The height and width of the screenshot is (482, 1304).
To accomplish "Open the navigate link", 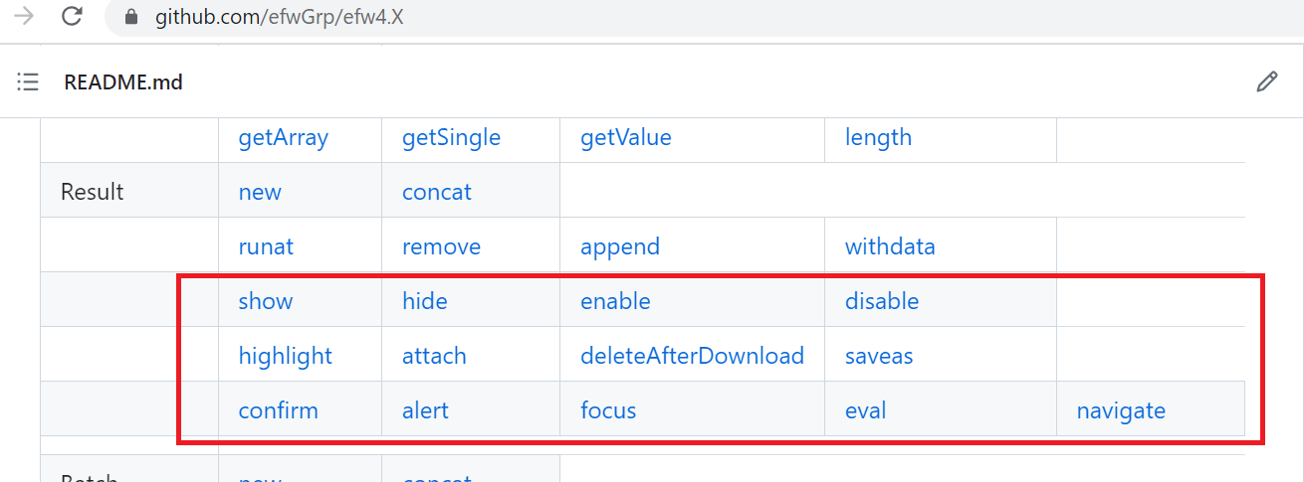I will click(x=1121, y=410).
